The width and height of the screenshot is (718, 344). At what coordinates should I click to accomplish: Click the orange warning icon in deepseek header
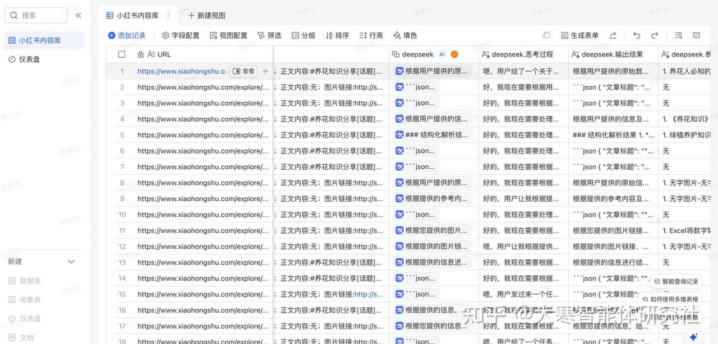(x=454, y=54)
